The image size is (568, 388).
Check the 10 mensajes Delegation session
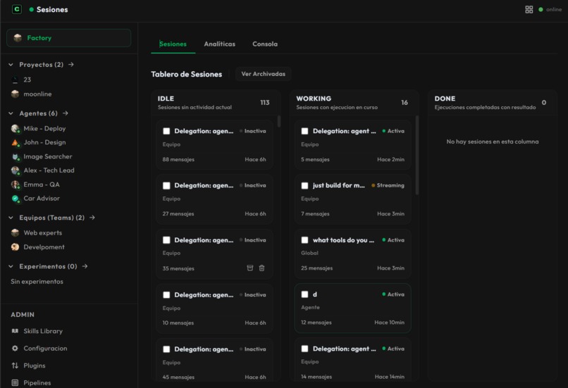(166, 295)
